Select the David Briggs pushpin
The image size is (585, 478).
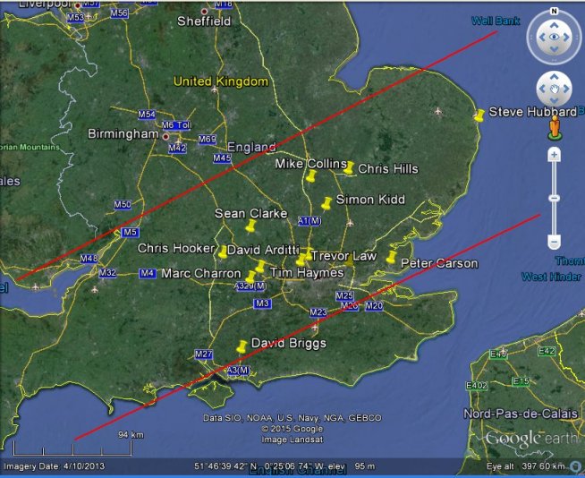(x=241, y=347)
